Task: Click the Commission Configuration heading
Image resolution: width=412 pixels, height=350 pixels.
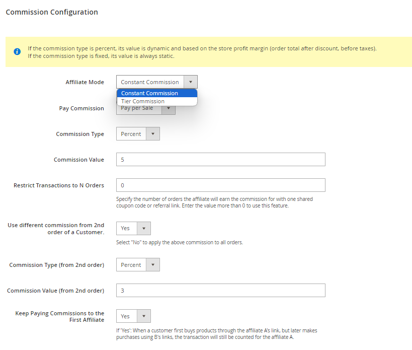Action: (x=52, y=12)
